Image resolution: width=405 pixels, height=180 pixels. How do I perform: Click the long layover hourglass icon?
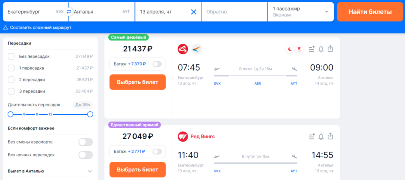click(299, 49)
